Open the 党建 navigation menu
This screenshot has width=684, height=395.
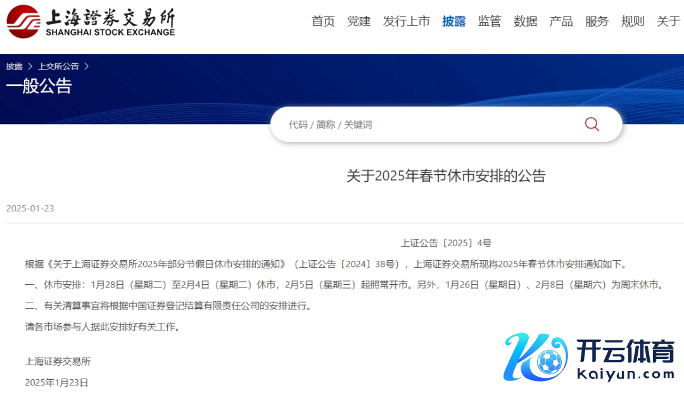358,22
